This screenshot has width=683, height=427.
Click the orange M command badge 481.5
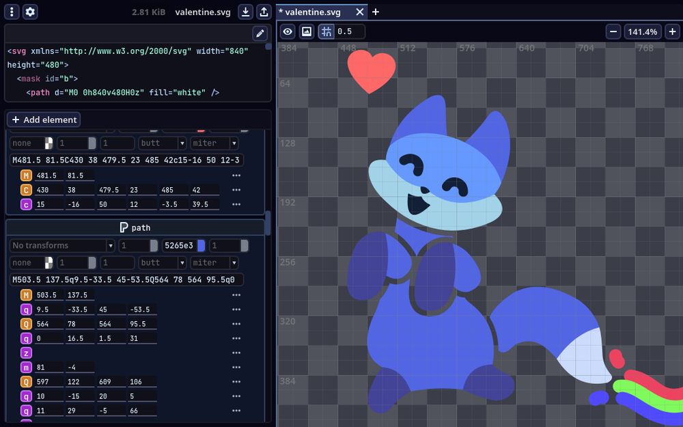pos(26,175)
